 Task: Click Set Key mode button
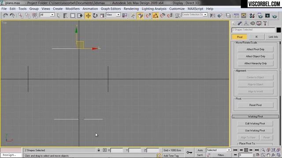[x=200, y=155]
